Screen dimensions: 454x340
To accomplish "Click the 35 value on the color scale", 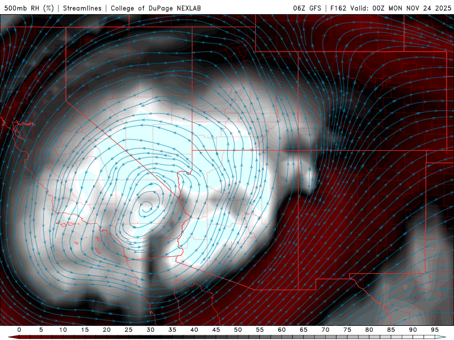I will point(173,330).
